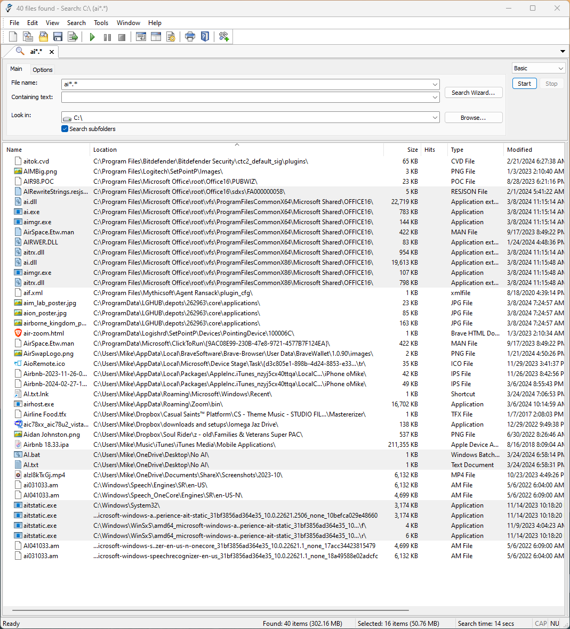The image size is (570, 629).
Task: Click the Search Wizard button
Action: 473,93
